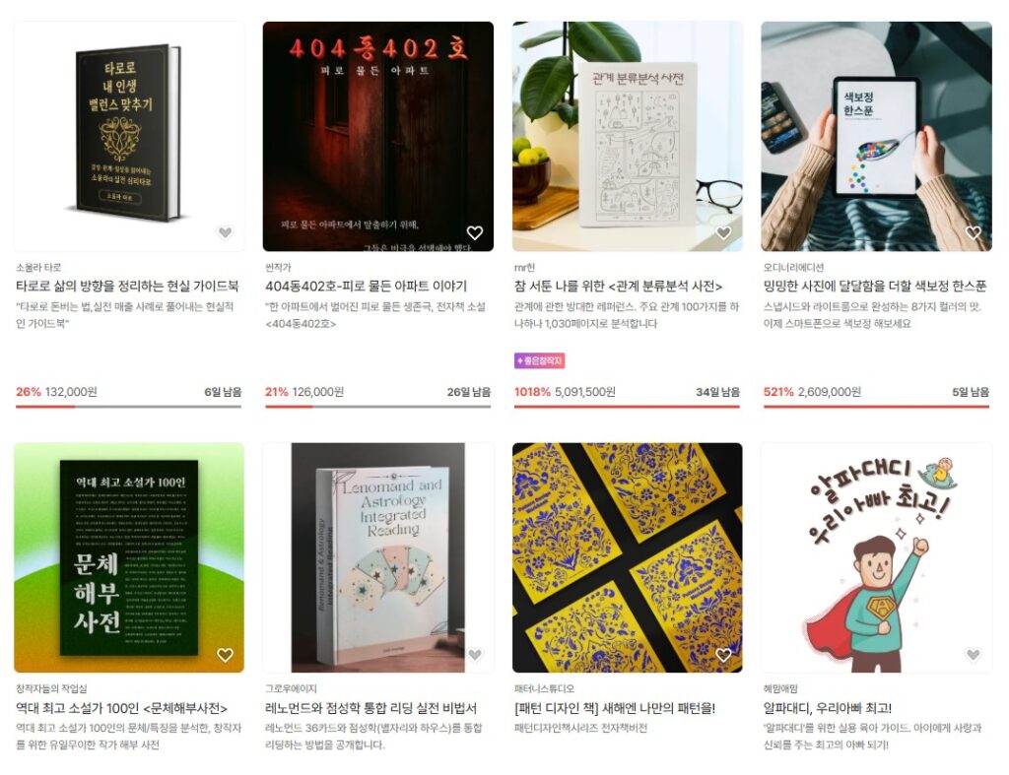Visit creator 썬작가 profile
1009x775 pixels.
coord(278,267)
